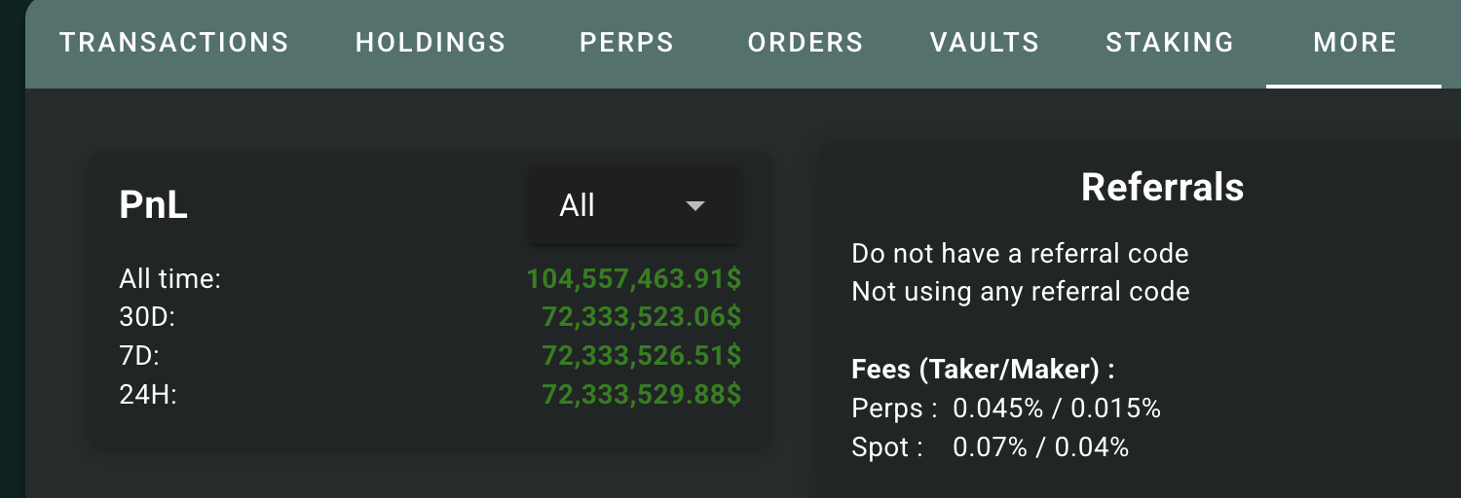Select the All time PnL value

click(634, 279)
